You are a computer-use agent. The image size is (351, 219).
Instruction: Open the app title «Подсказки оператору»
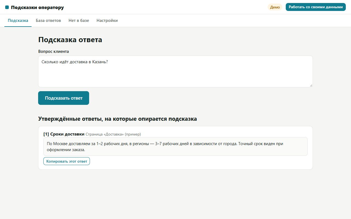pos(37,7)
